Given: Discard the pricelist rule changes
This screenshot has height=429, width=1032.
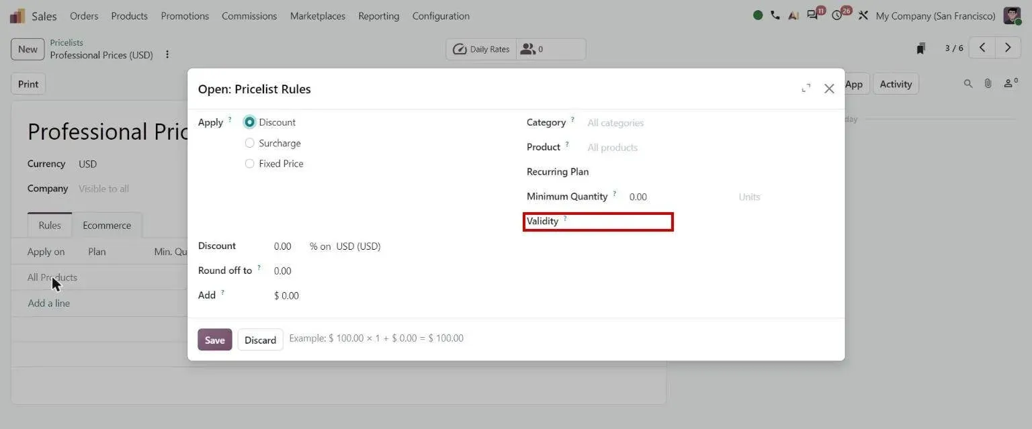Looking at the screenshot, I should [x=261, y=340].
